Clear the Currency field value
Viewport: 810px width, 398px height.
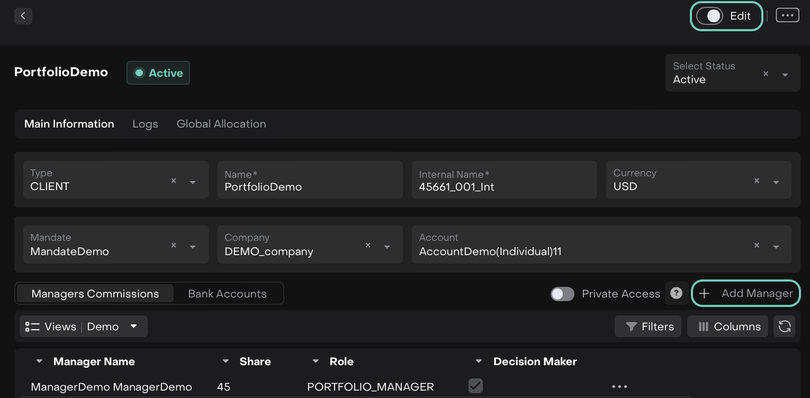[757, 181]
